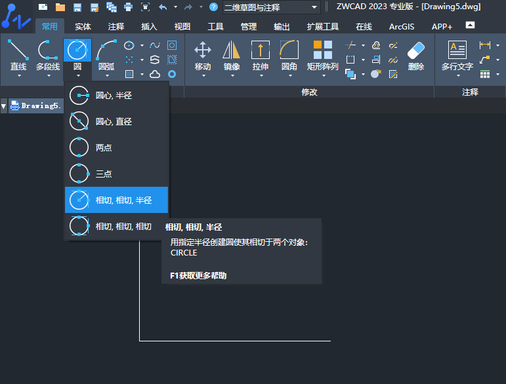Click the Undo arrow icon
Image resolution: width=506 pixels, height=384 pixels.
click(x=163, y=7)
